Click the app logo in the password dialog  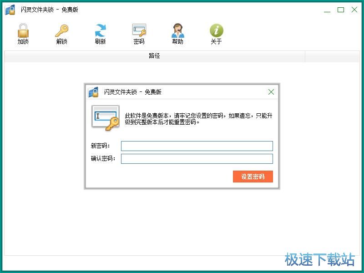pos(93,92)
